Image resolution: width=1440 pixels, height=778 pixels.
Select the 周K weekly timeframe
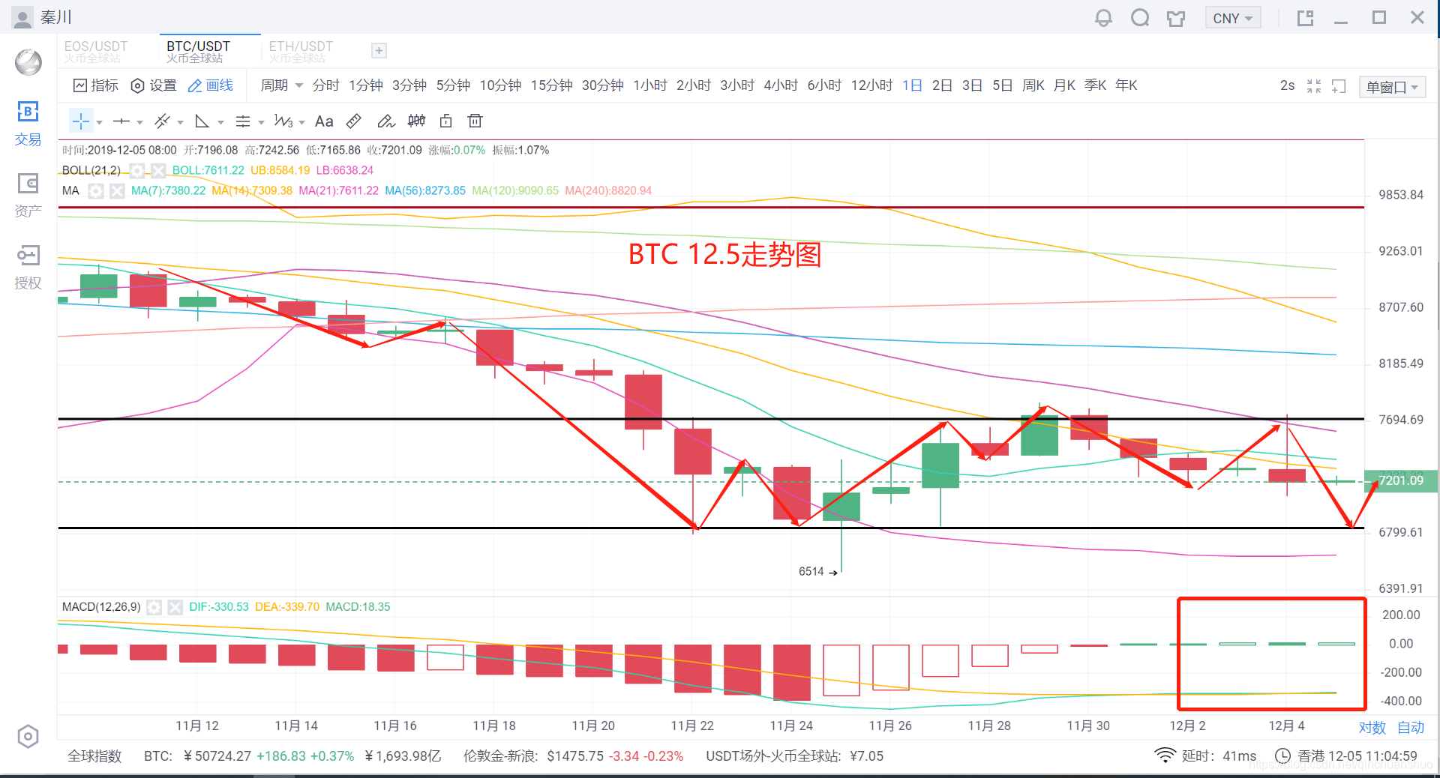[x=1033, y=85]
